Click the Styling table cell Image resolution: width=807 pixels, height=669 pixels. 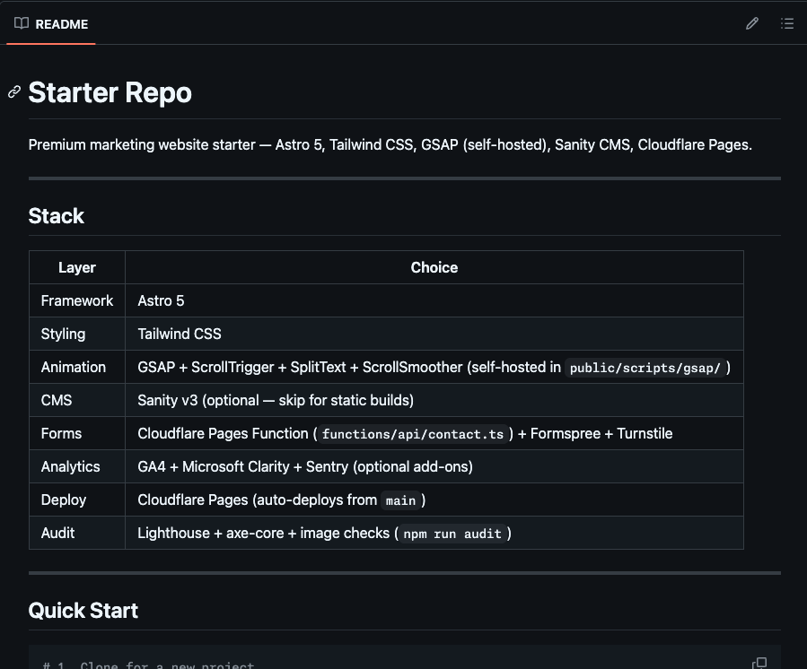pyautogui.click(x=77, y=334)
